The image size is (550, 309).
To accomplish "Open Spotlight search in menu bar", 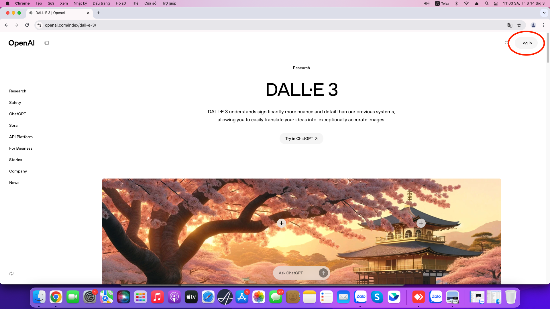I will point(486,3).
